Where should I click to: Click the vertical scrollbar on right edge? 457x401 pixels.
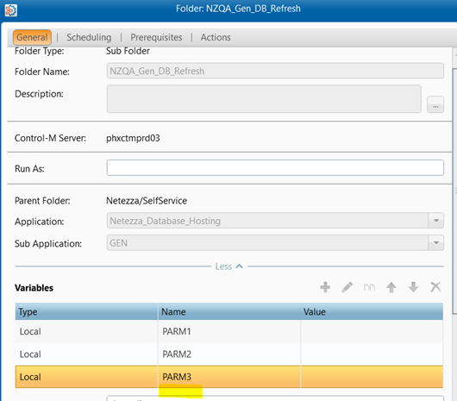coord(454,191)
